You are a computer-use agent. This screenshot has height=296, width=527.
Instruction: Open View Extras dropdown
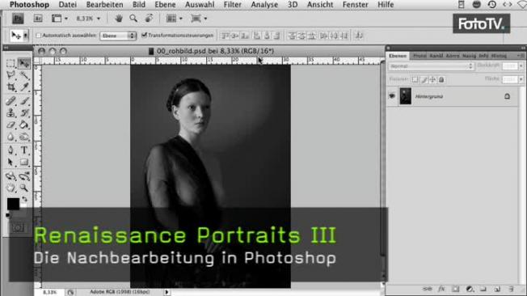tap(60, 19)
